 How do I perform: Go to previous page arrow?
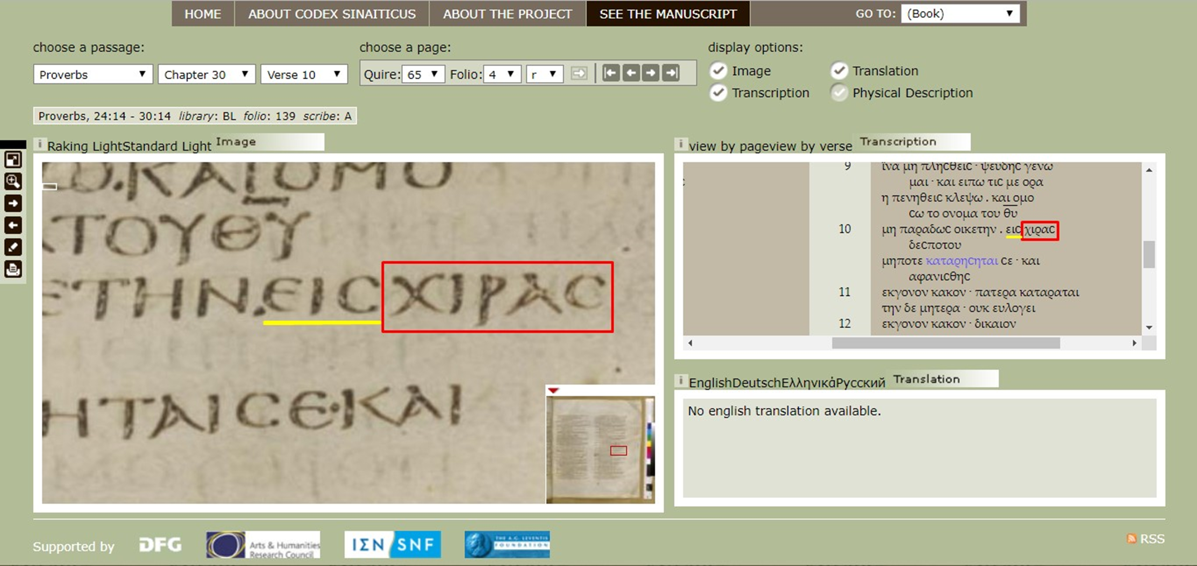pyautogui.click(x=631, y=73)
